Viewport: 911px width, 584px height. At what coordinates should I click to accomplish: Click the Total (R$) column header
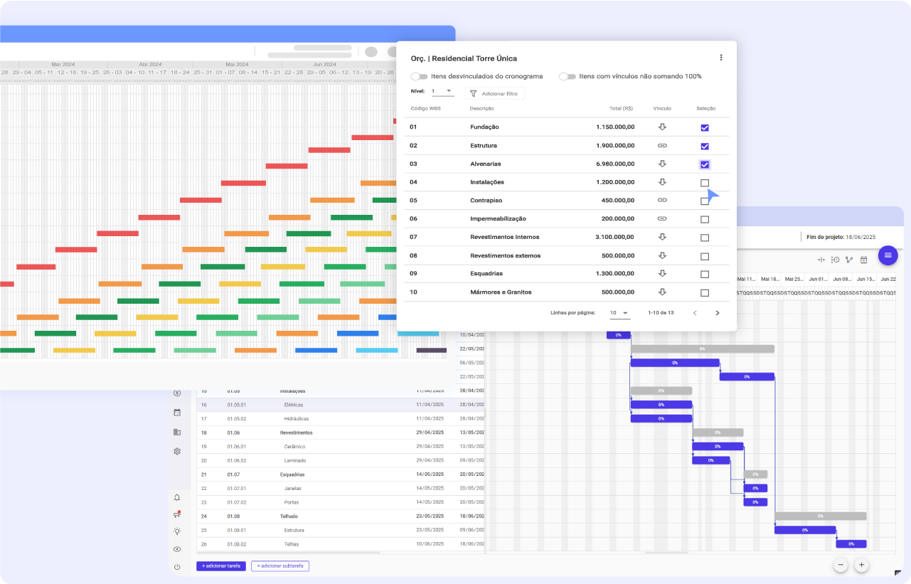620,109
